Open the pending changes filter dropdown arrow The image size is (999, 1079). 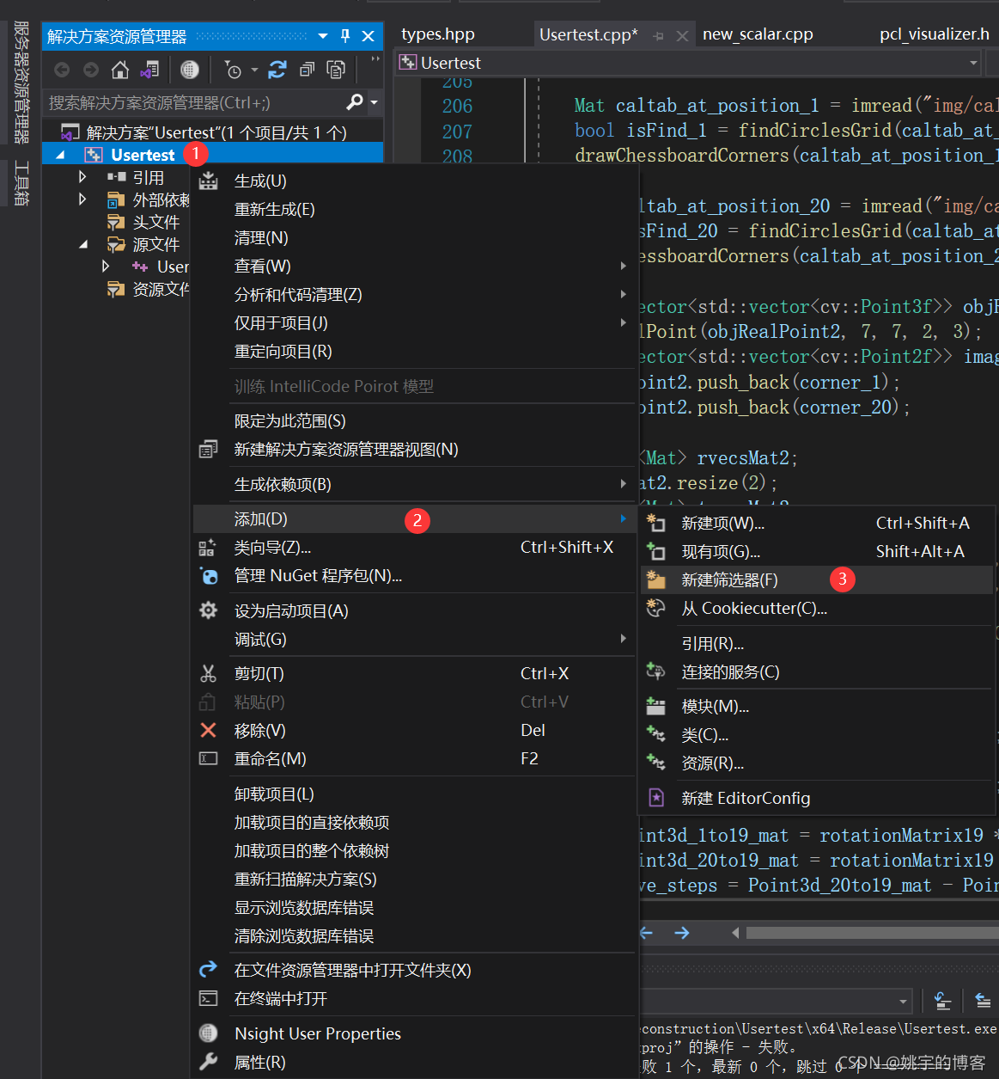pyautogui.click(x=254, y=70)
